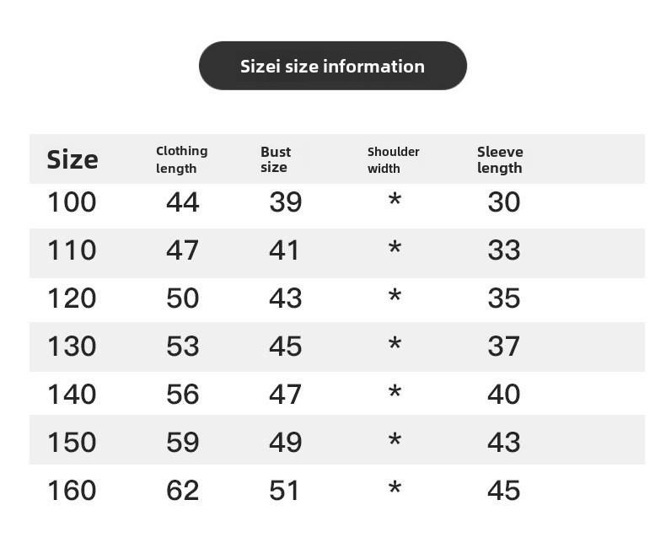Click bust size value 41

(284, 250)
